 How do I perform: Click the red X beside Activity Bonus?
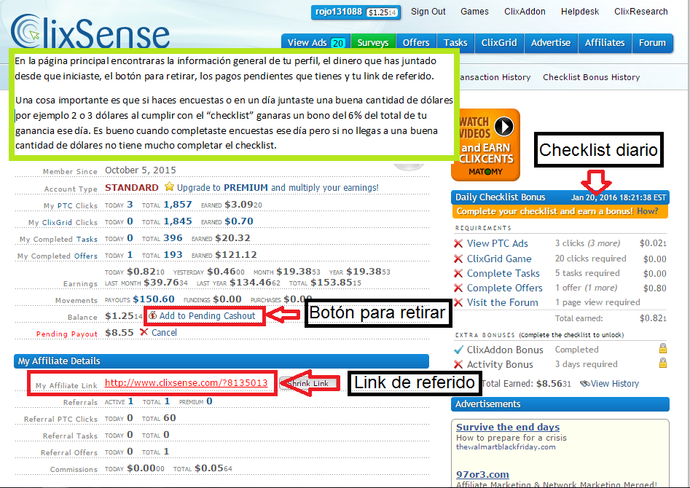(458, 364)
